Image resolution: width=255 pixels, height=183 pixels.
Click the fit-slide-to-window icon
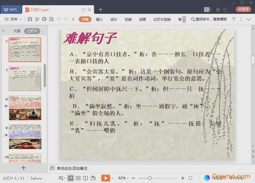click(x=190, y=178)
